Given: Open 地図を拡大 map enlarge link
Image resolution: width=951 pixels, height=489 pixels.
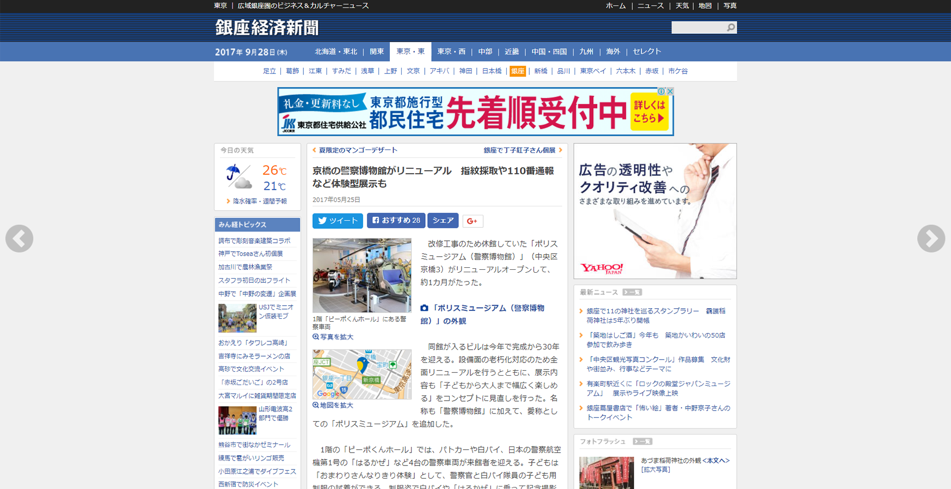Looking at the screenshot, I should (333, 405).
